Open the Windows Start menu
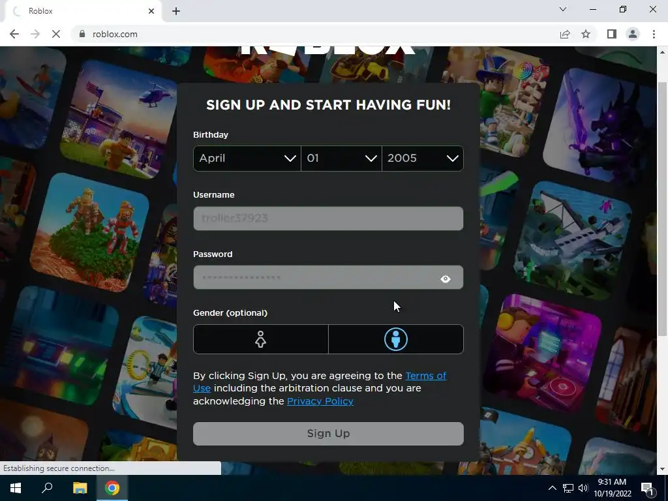668x501 pixels. coord(16,488)
